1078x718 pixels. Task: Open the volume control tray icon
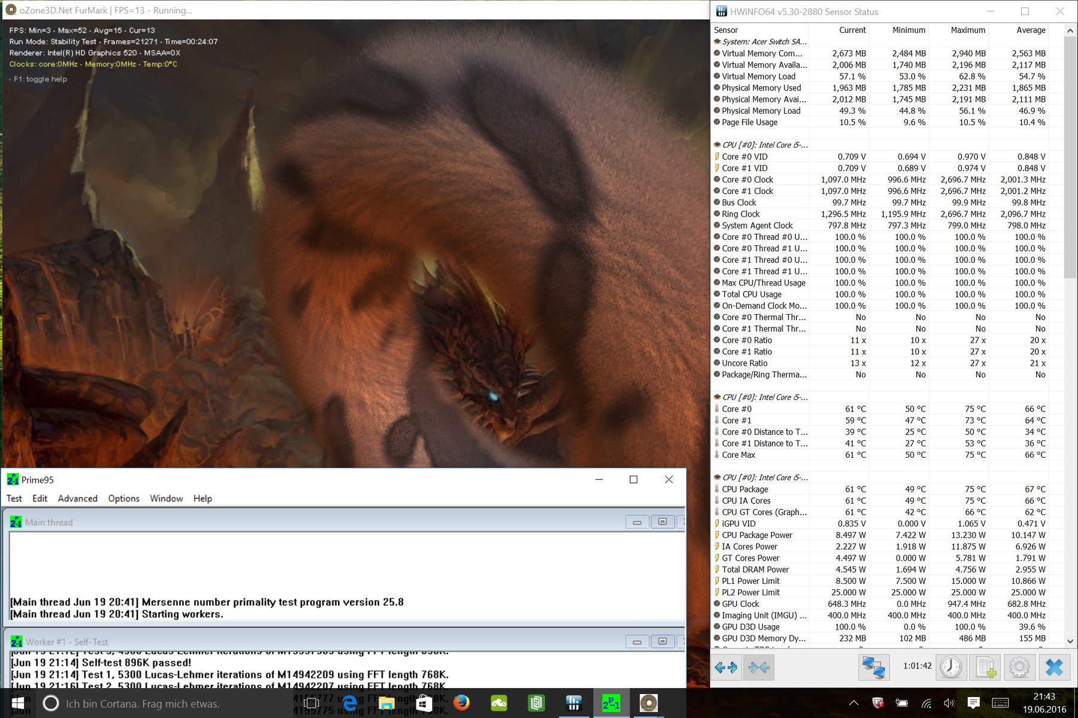click(x=949, y=703)
